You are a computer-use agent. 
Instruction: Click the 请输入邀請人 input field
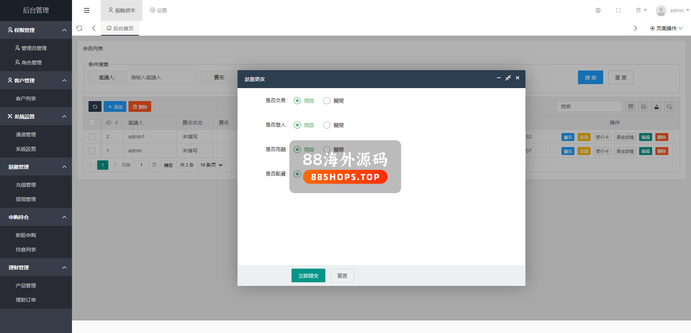click(161, 77)
